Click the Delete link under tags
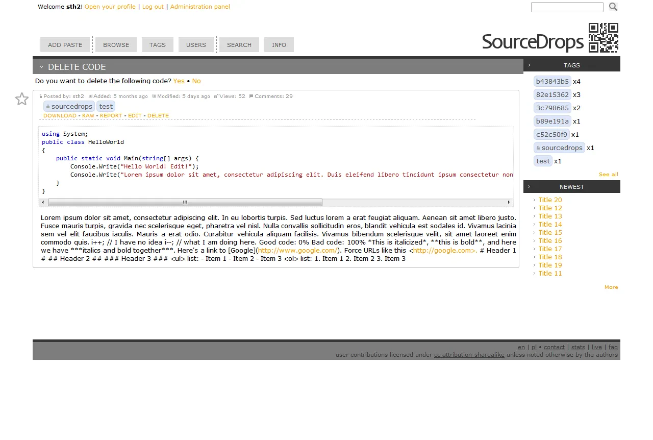This screenshot has height=440, width=653. 158,116
